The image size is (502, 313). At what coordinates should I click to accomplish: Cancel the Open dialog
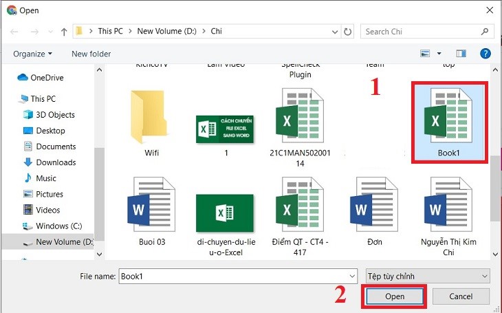click(461, 296)
